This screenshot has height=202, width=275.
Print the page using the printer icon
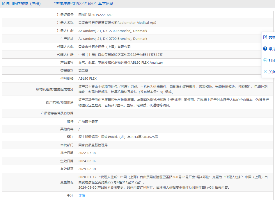point(265,60)
